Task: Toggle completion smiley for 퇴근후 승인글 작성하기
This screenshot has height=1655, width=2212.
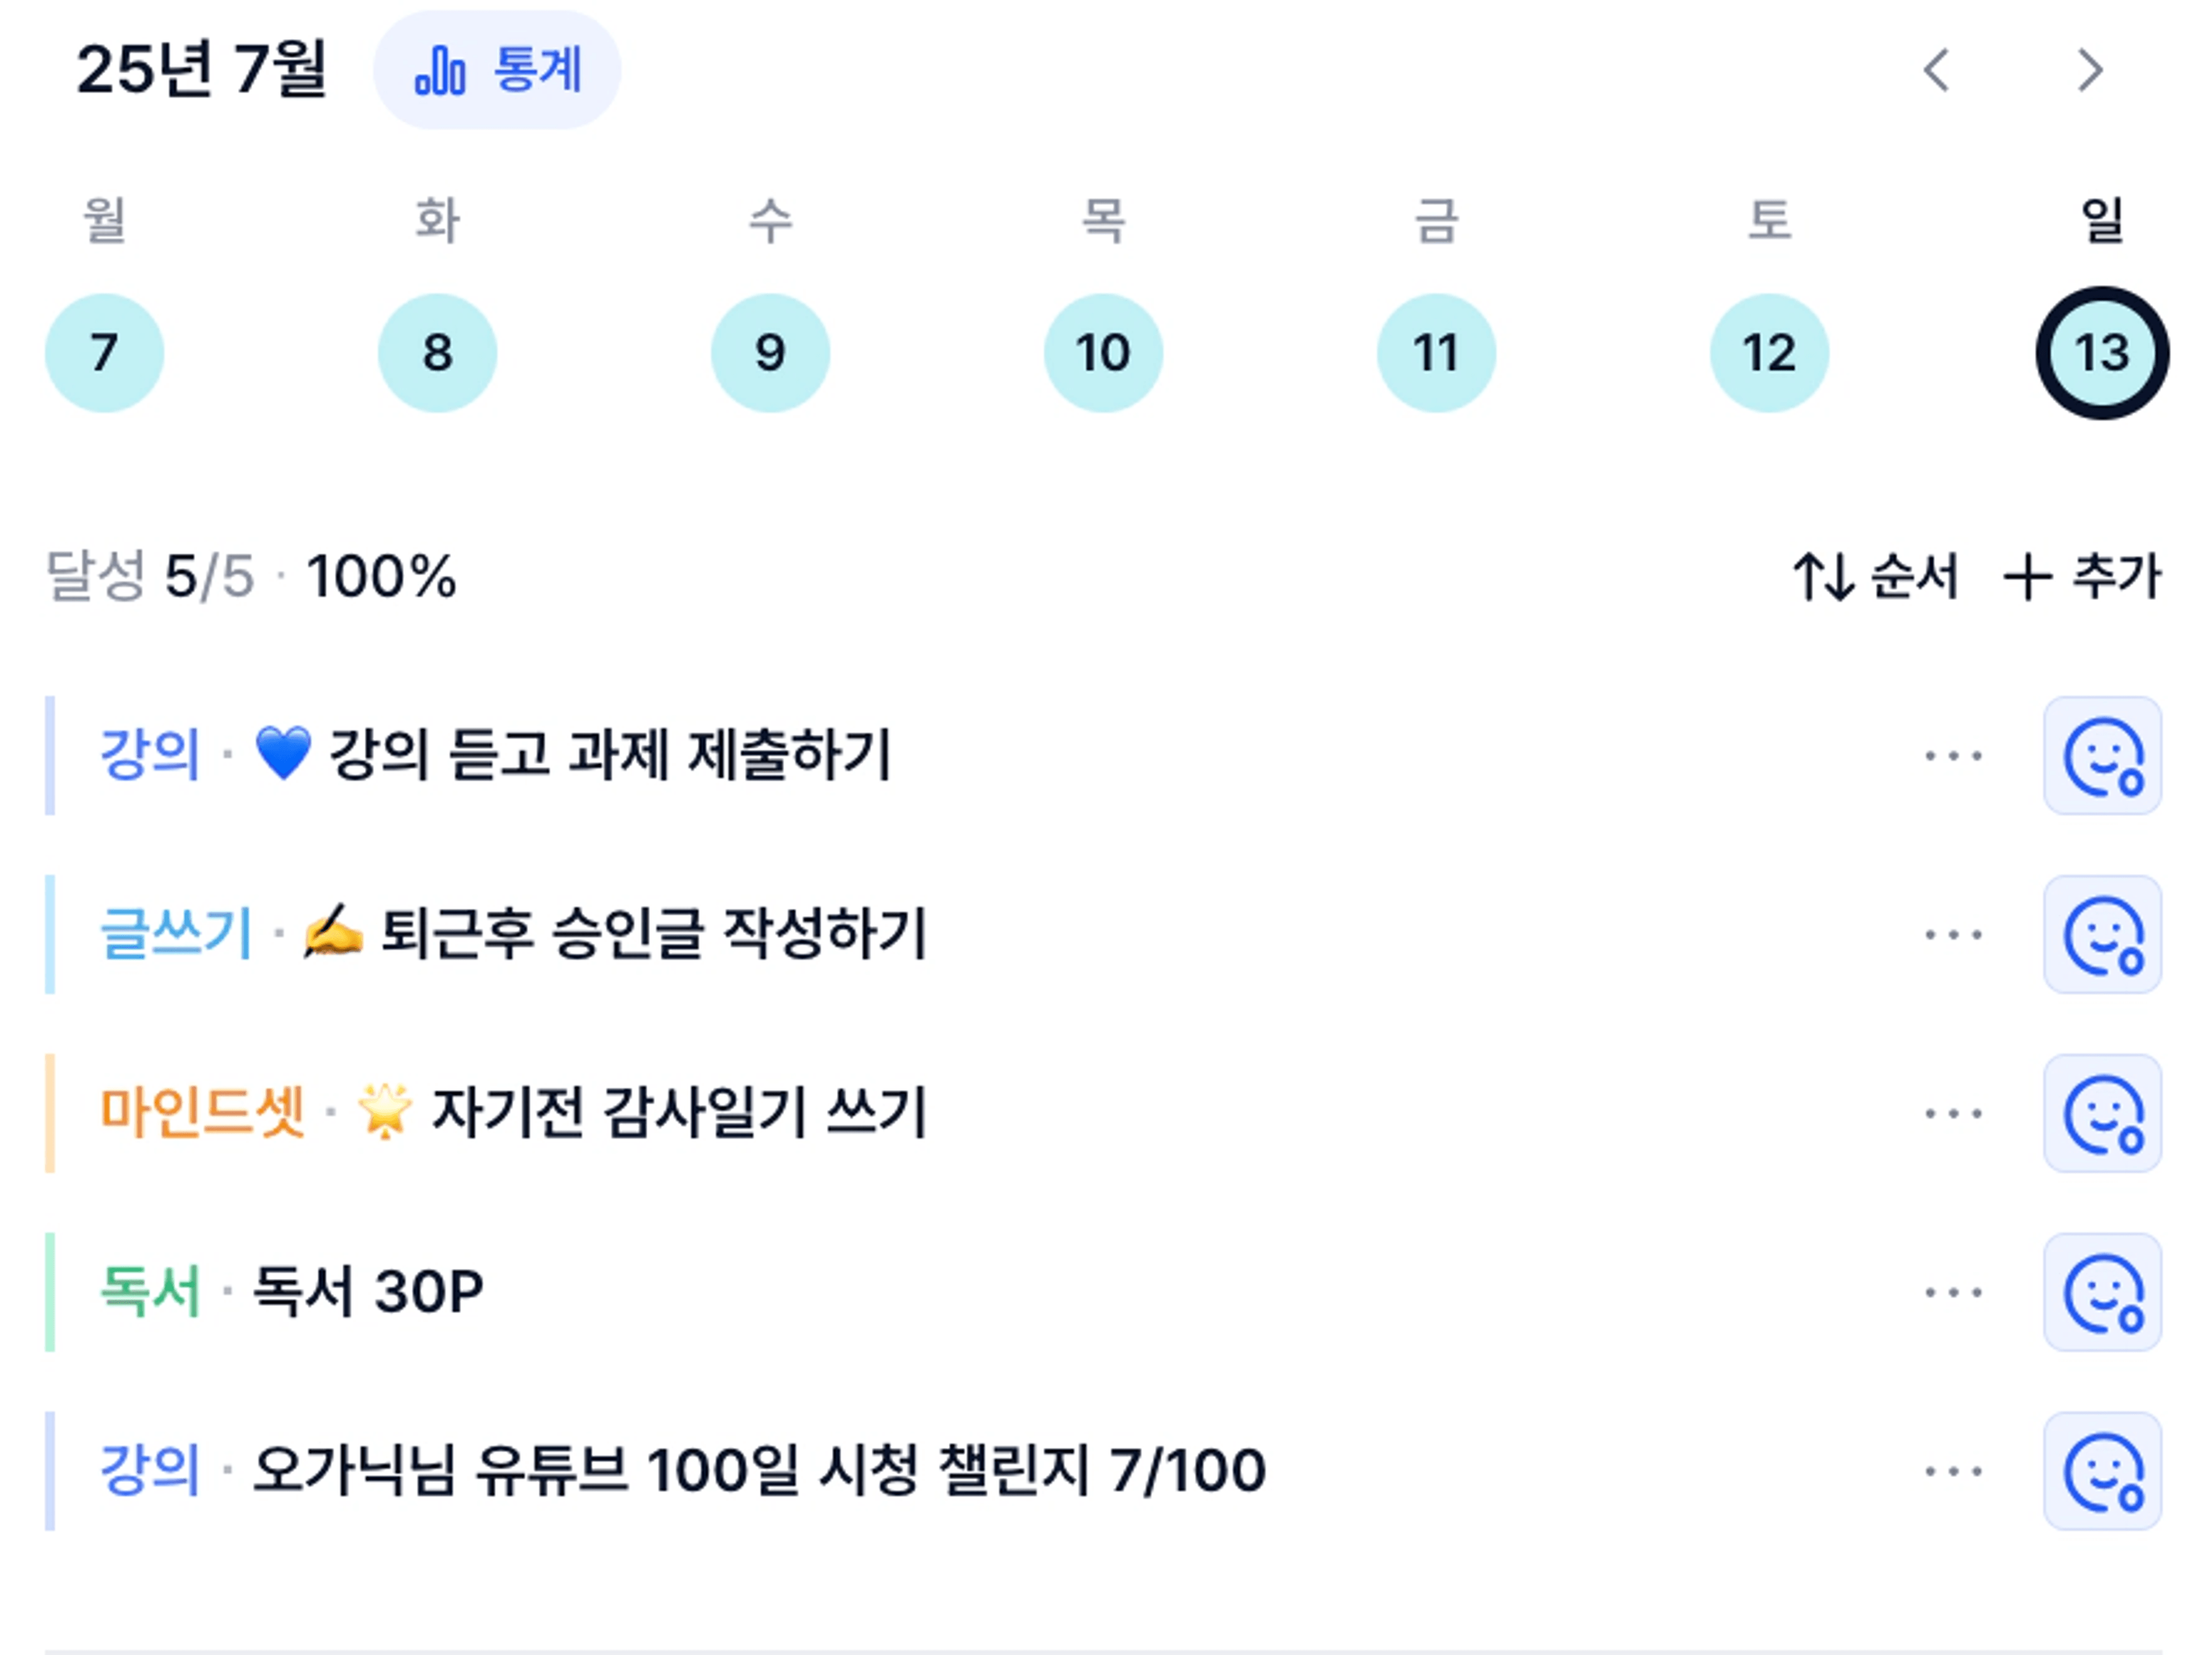Action: point(2102,935)
